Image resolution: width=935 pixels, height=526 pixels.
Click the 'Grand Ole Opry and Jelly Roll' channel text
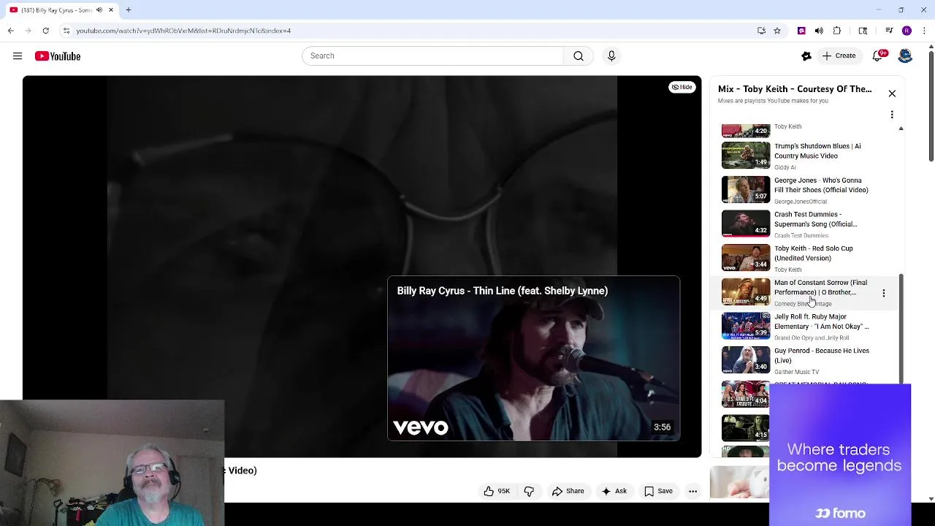pyautogui.click(x=812, y=338)
